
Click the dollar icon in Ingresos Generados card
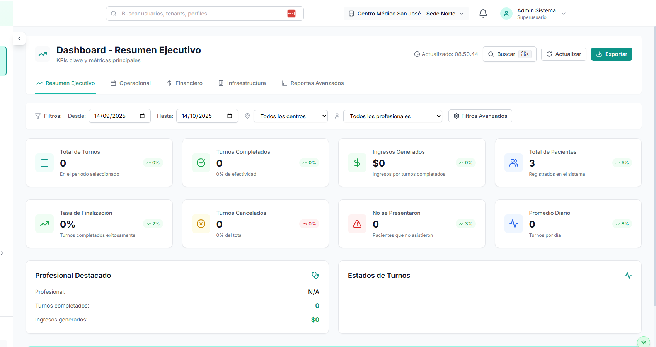[357, 163]
